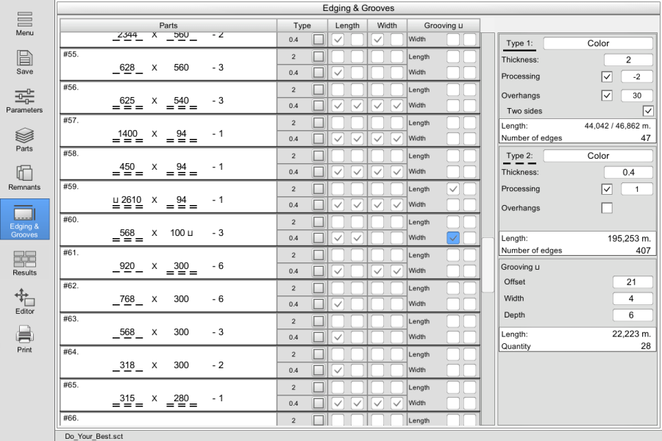This screenshot has height=441, width=662.
Task: Click the 22,223 m. grooving length value
Action: (x=632, y=334)
